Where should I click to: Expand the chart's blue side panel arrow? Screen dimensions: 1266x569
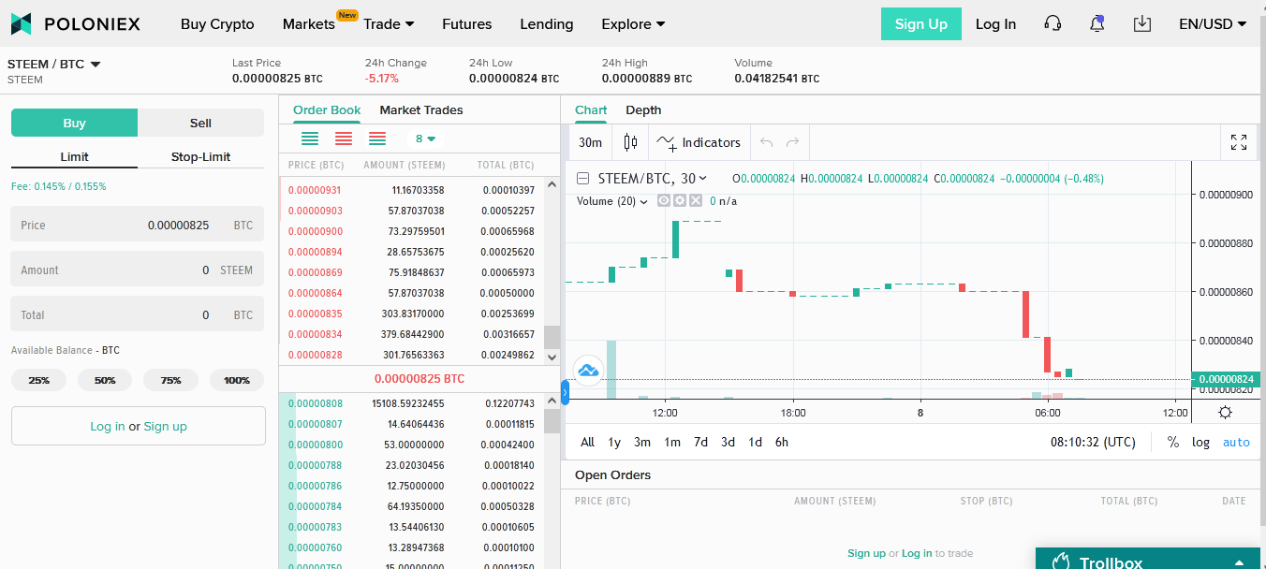[565, 392]
